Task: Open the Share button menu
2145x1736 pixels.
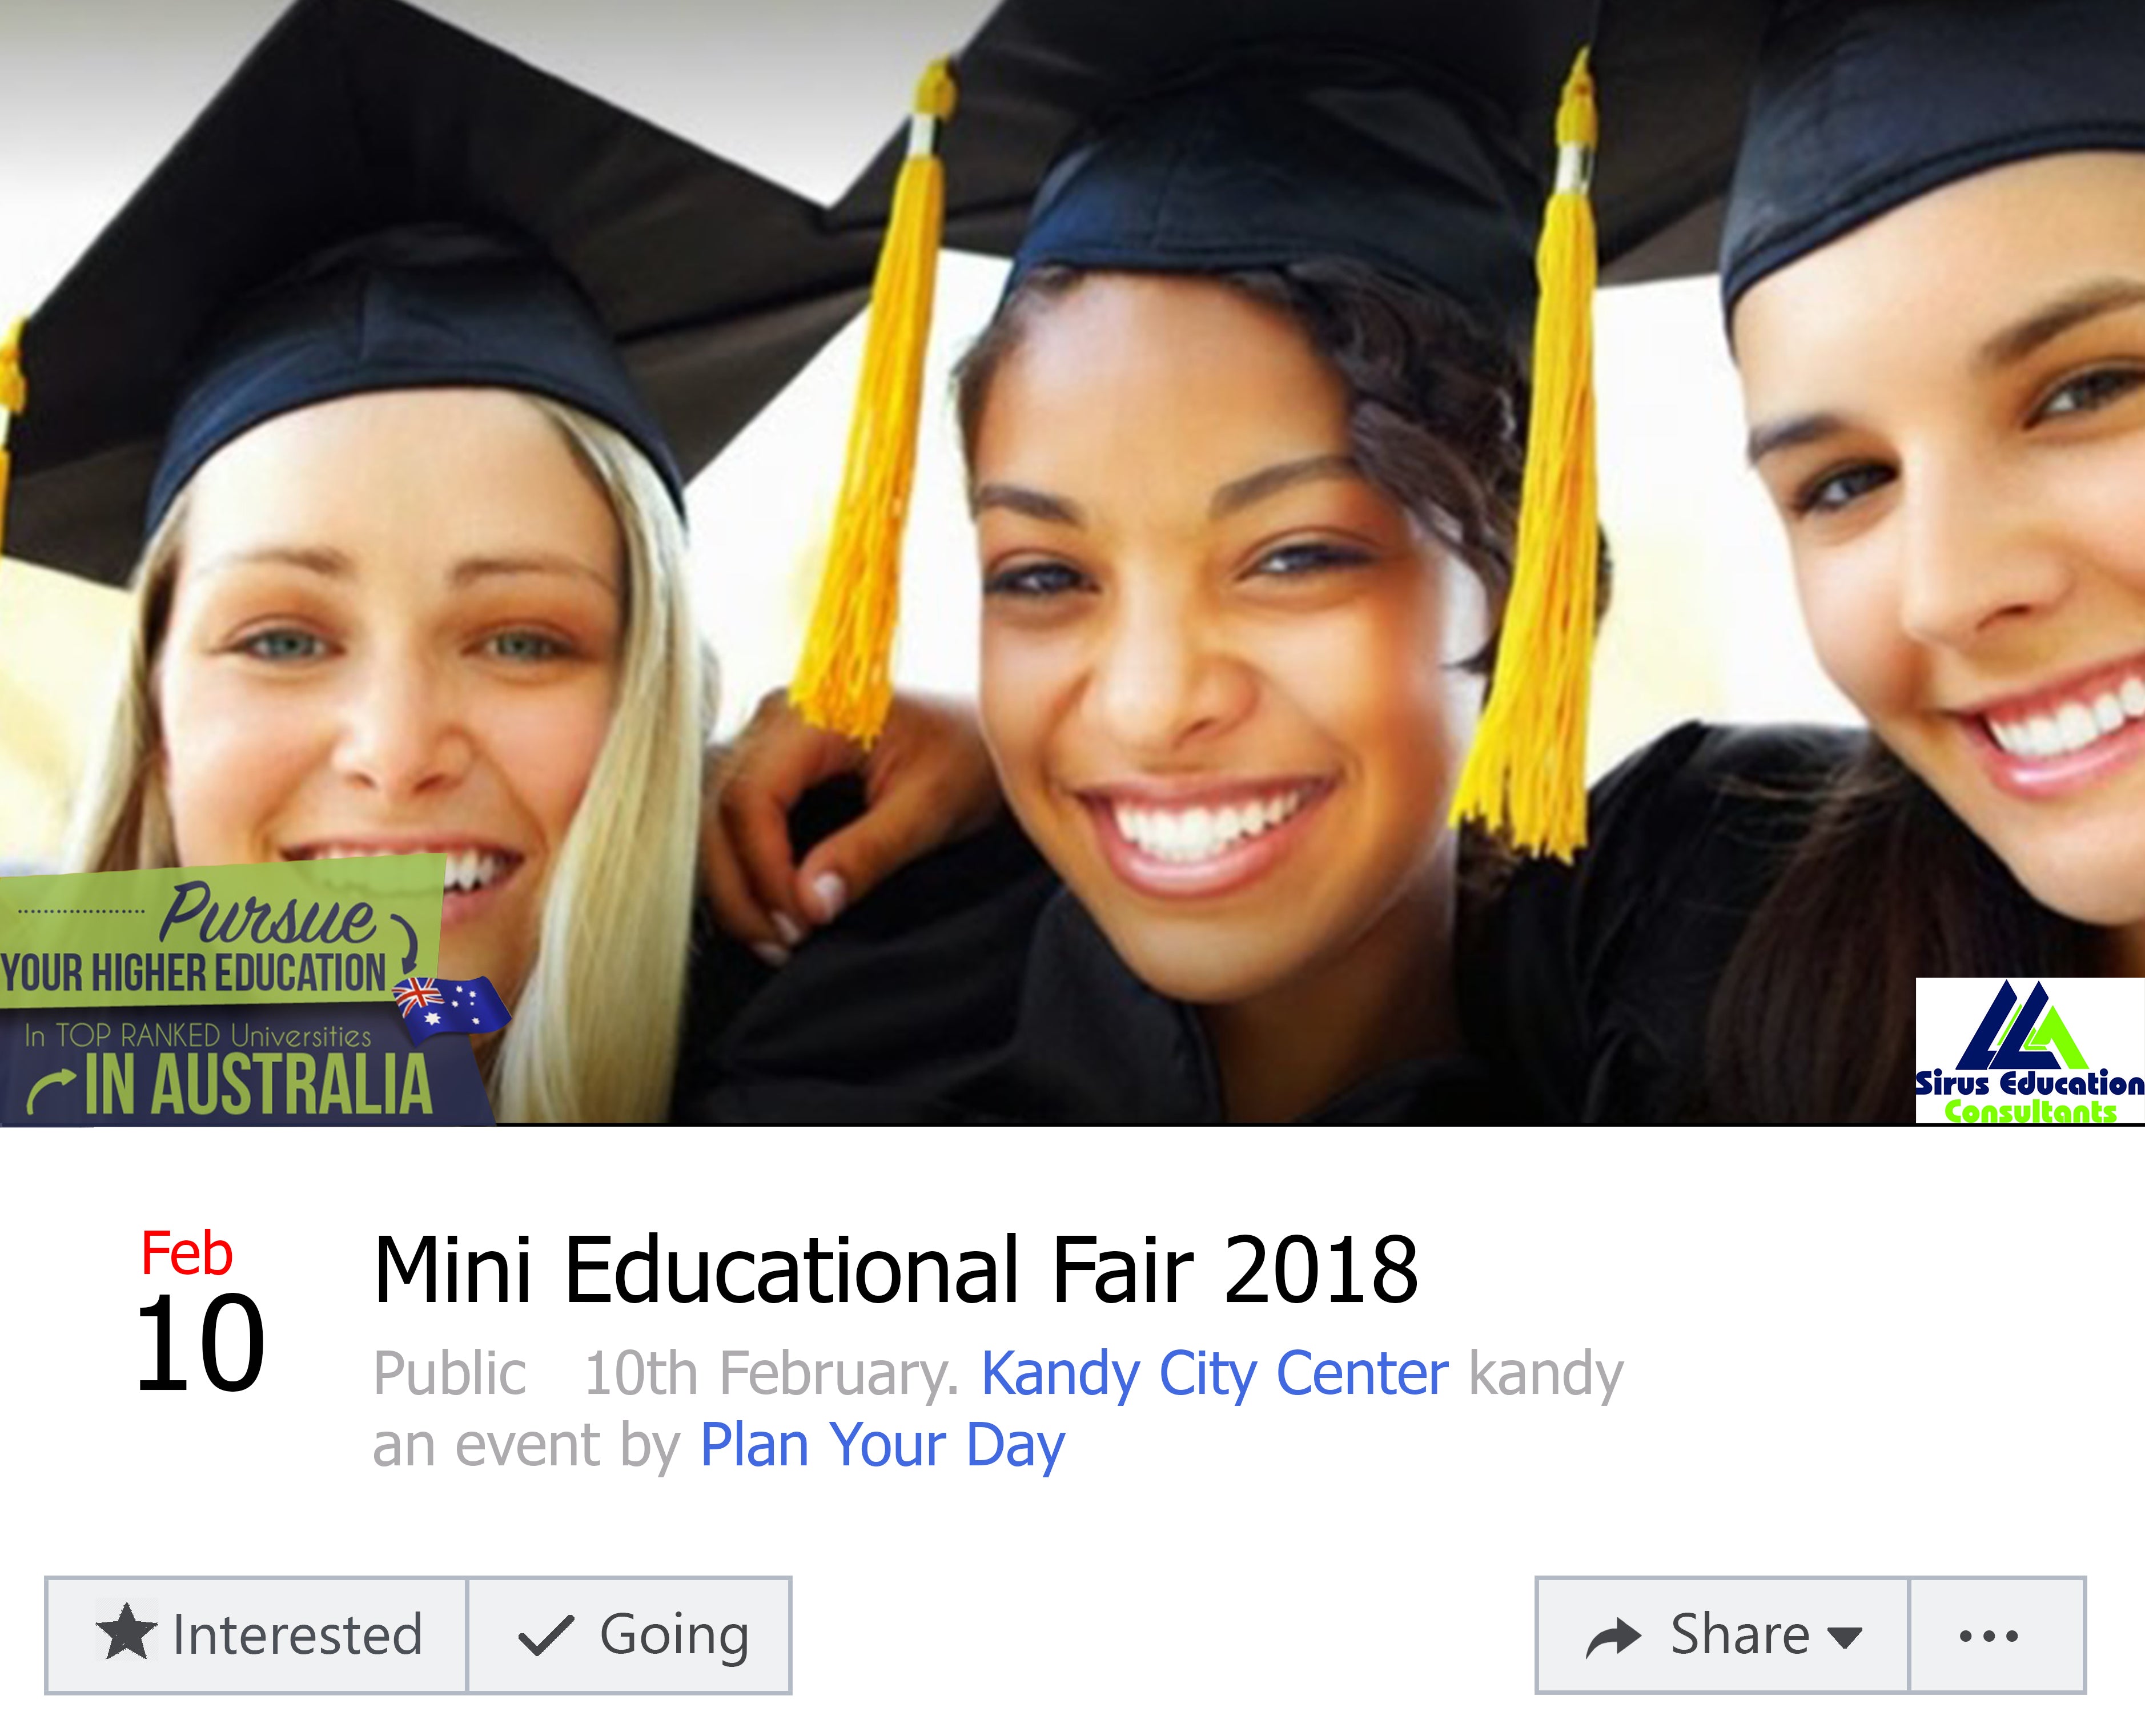Action: (1722, 1635)
